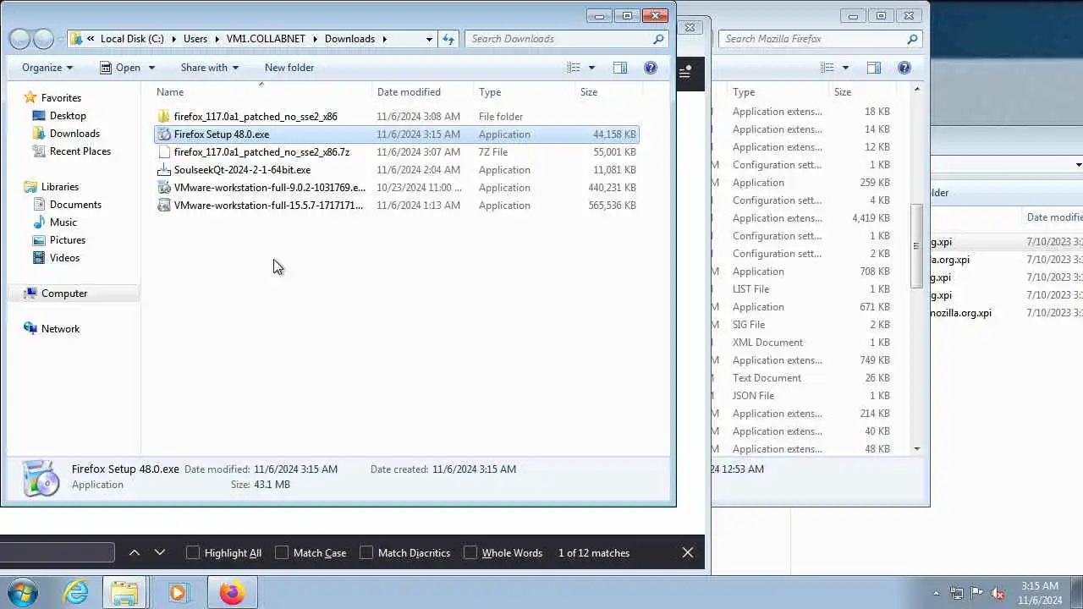Click the Open button in the toolbar
1083x609 pixels.
point(119,68)
